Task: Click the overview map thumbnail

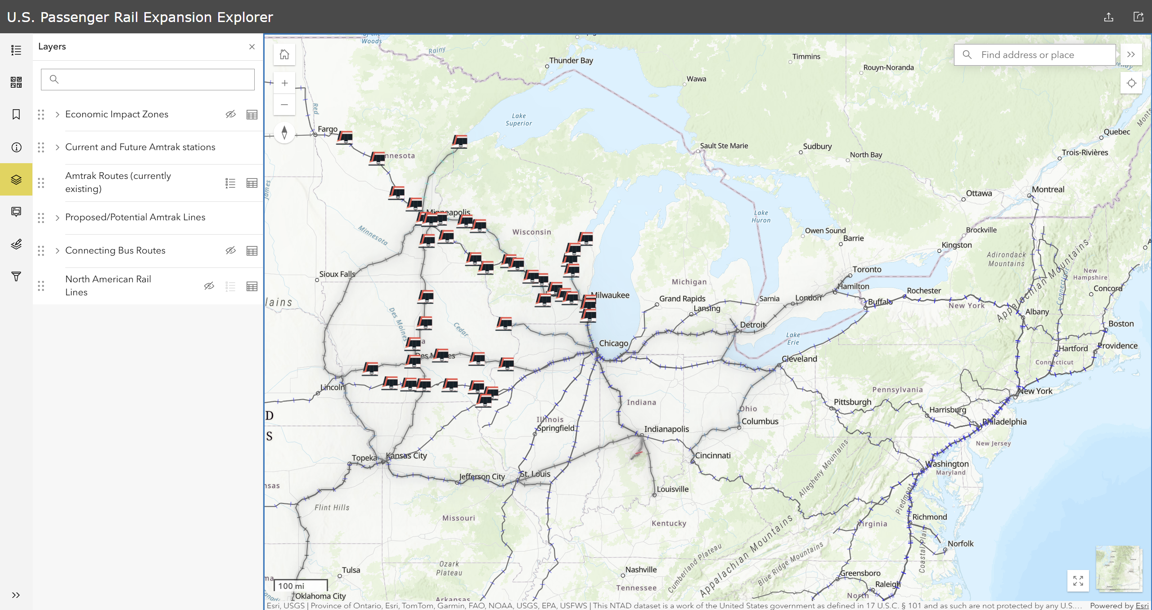Action: point(1119,568)
